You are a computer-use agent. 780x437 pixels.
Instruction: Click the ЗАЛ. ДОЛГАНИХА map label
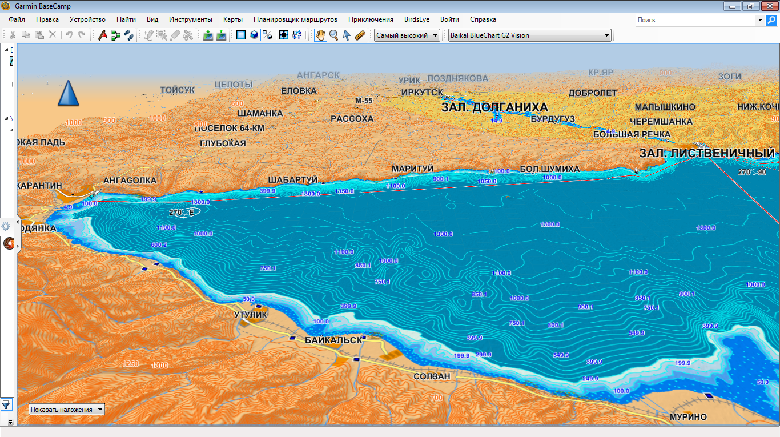click(494, 107)
